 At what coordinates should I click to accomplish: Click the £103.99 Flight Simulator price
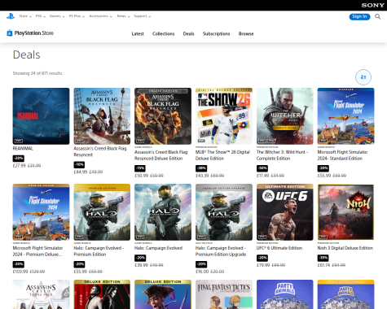click(x=20, y=272)
